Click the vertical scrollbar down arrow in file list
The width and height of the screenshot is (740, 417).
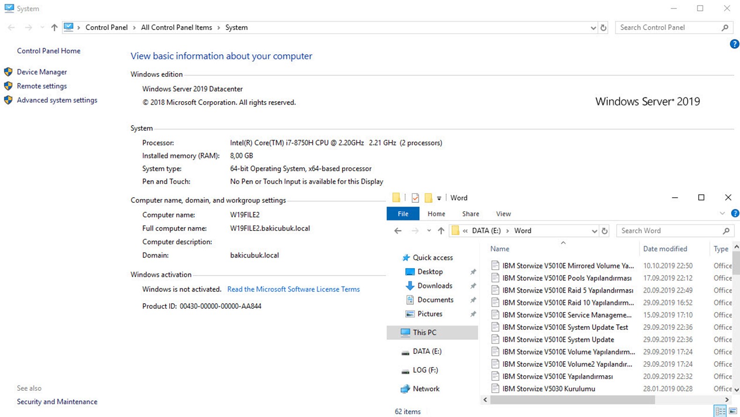[x=736, y=389]
